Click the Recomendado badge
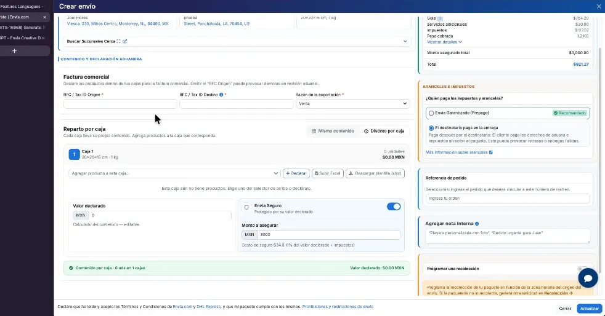Viewport: 605px width, 316px height. 569,113
